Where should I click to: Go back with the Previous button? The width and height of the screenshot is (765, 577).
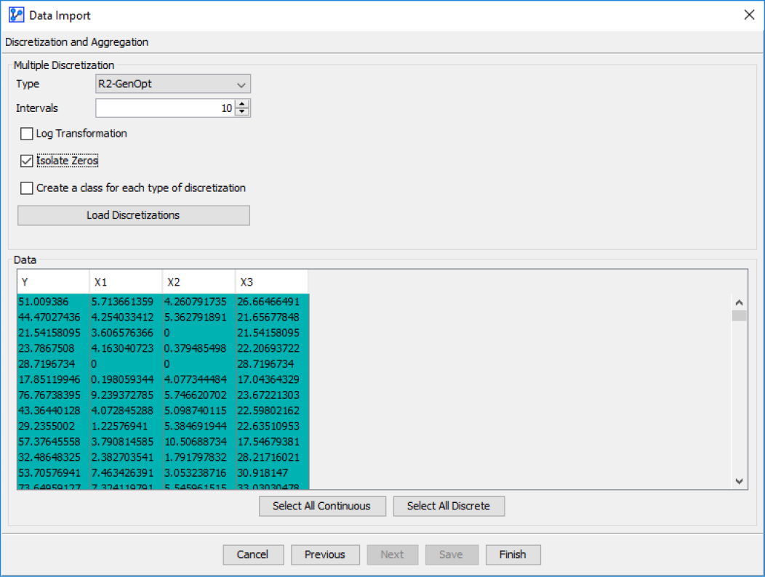tap(324, 554)
